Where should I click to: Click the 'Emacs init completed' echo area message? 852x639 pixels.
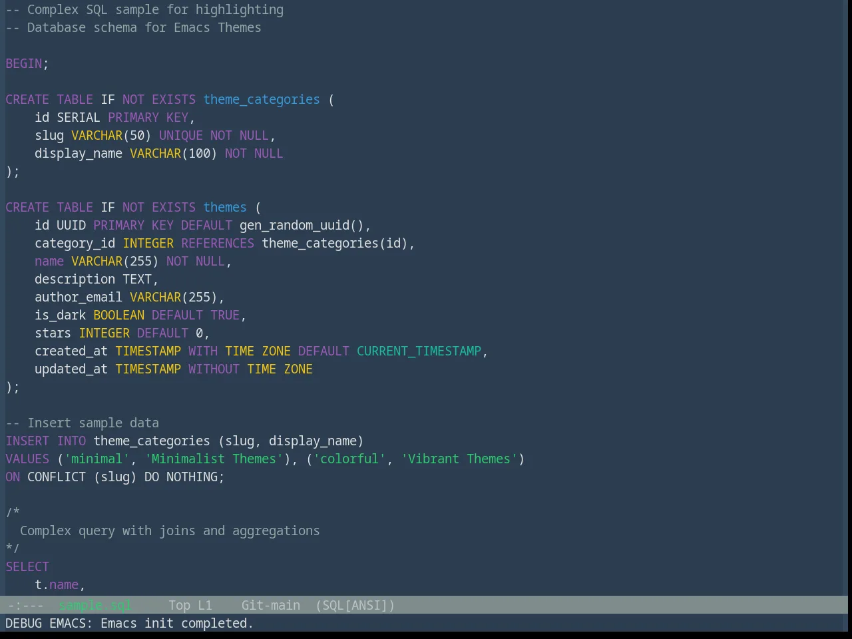[177, 623]
